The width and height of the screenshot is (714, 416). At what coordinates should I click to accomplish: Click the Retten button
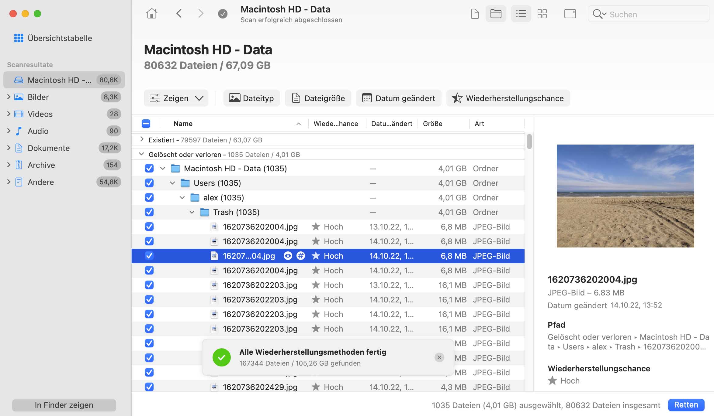click(686, 405)
